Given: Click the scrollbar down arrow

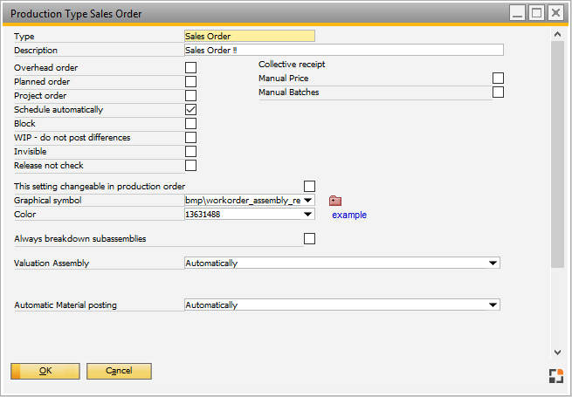Looking at the screenshot, I should click(x=557, y=352).
